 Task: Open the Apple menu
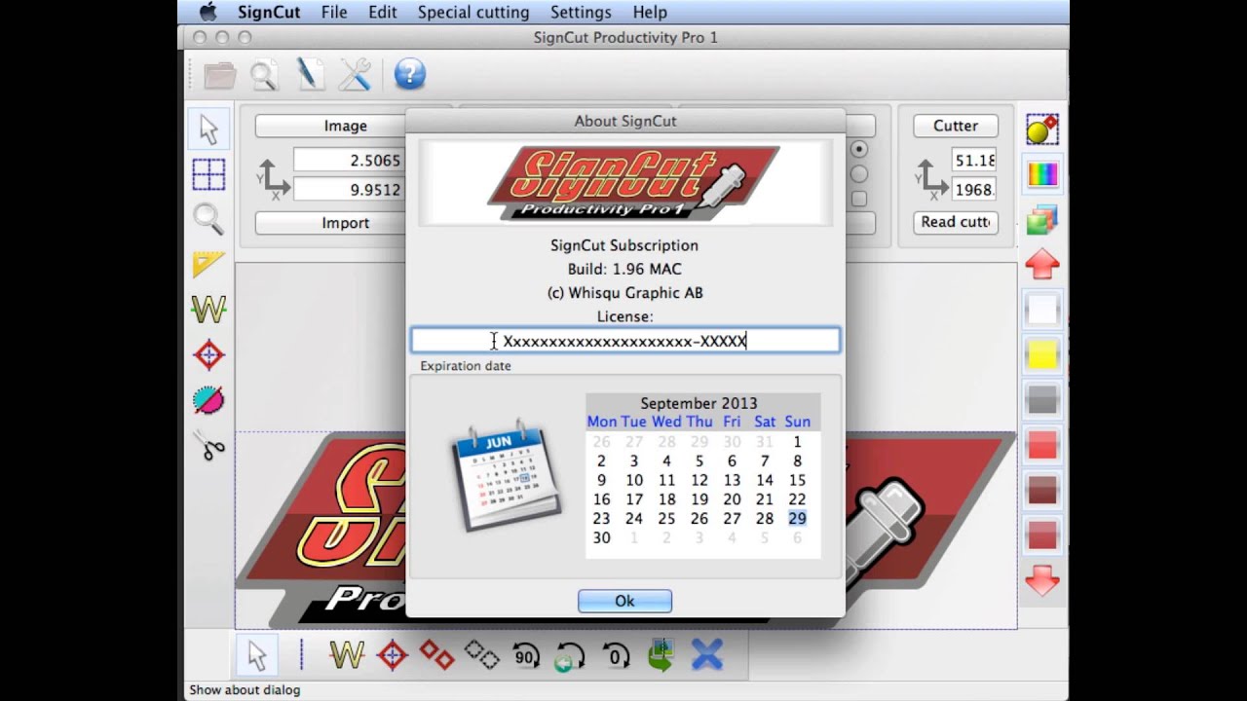click(x=208, y=13)
